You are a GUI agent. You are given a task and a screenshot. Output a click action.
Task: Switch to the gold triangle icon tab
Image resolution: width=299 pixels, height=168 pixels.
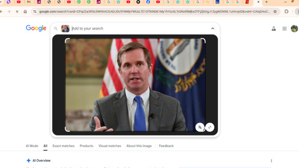[207, 2]
